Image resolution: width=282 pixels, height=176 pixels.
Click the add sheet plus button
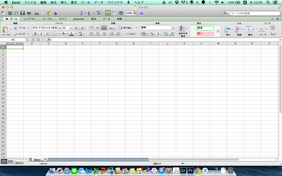point(45,159)
